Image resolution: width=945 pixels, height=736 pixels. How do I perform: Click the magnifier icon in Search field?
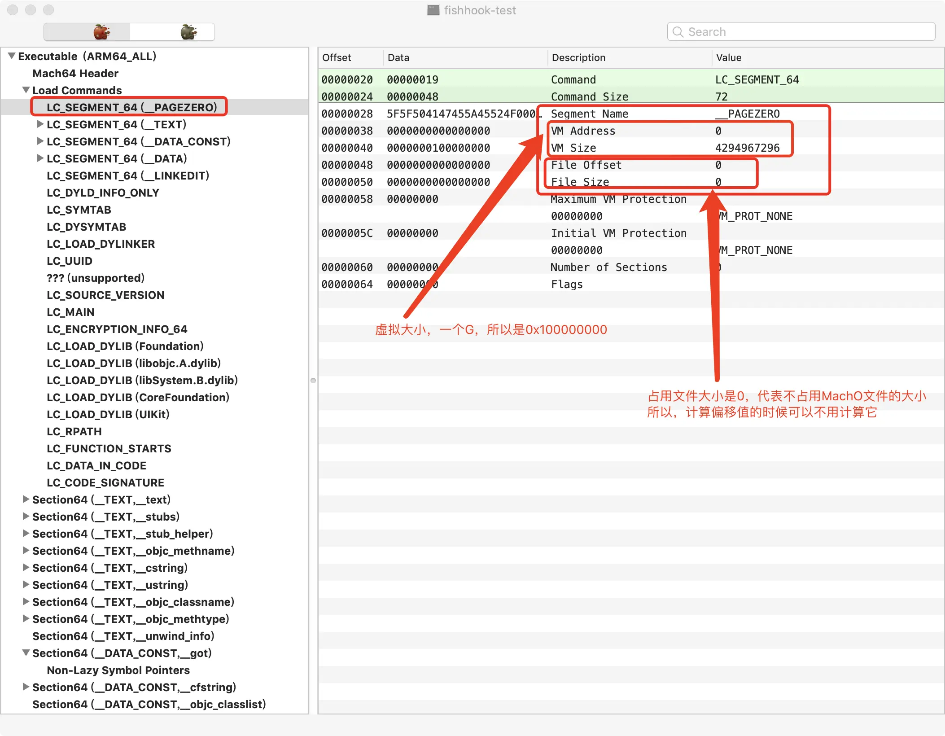[678, 32]
